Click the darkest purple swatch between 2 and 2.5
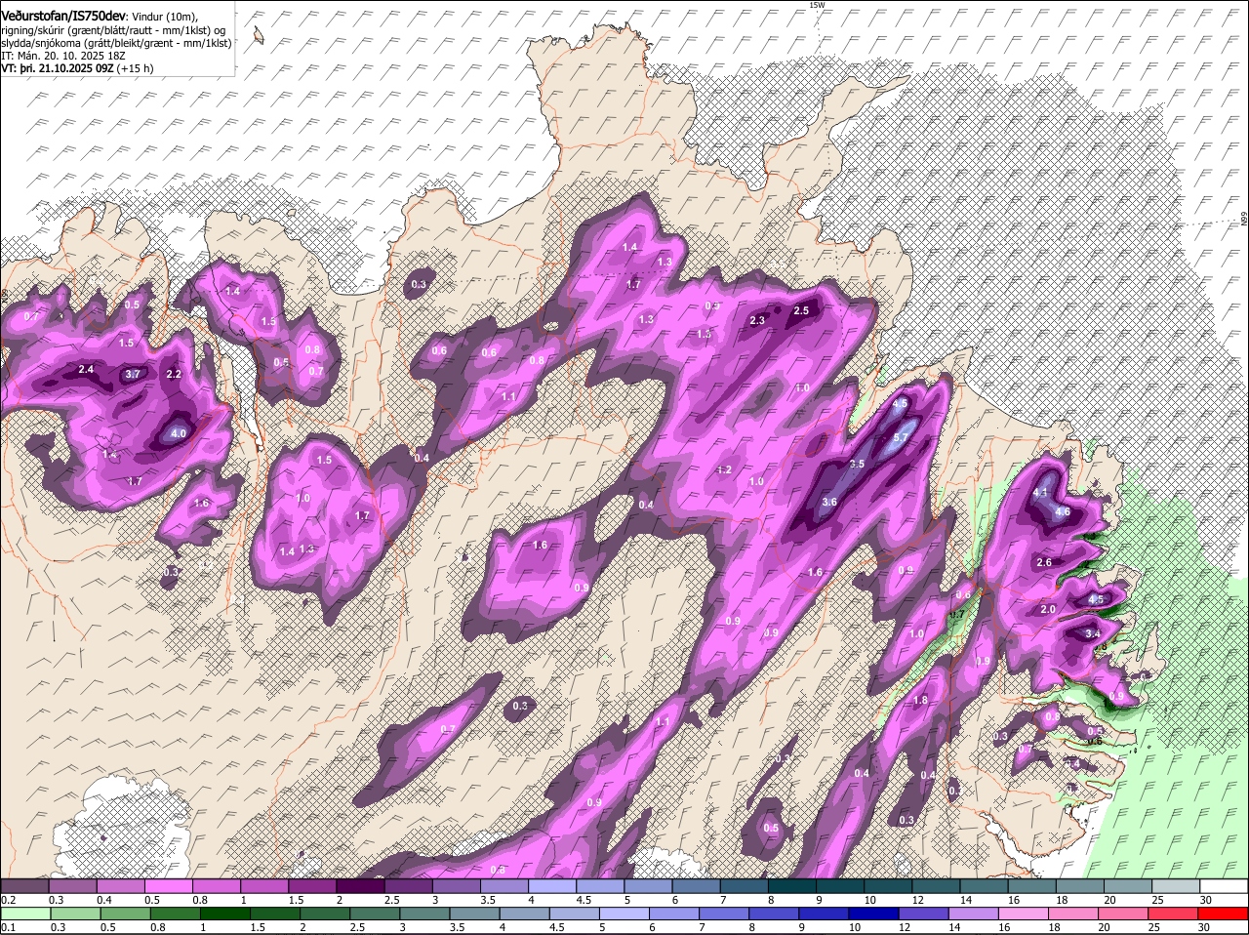 [360, 885]
